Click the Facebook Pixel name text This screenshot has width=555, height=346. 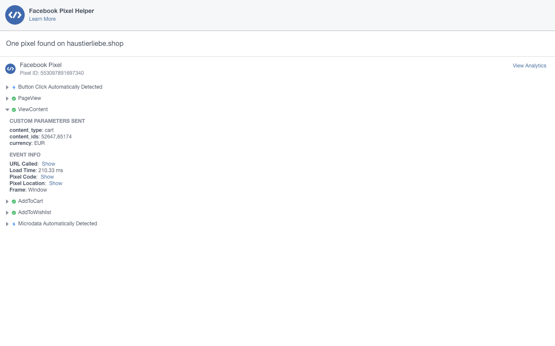click(x=41, y=65)
